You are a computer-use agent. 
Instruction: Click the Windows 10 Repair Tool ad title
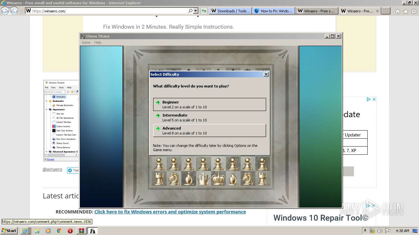click(321, 218)
